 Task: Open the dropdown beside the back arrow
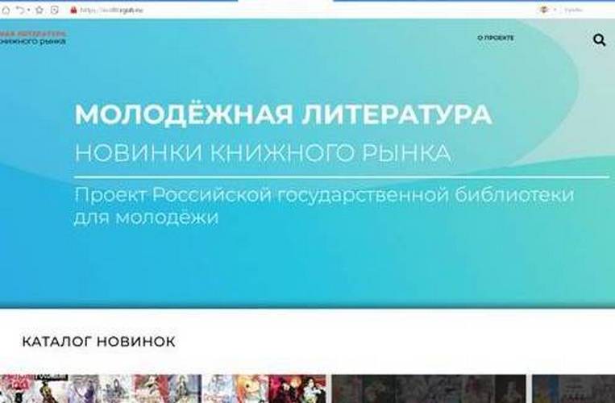coord(29,10)
